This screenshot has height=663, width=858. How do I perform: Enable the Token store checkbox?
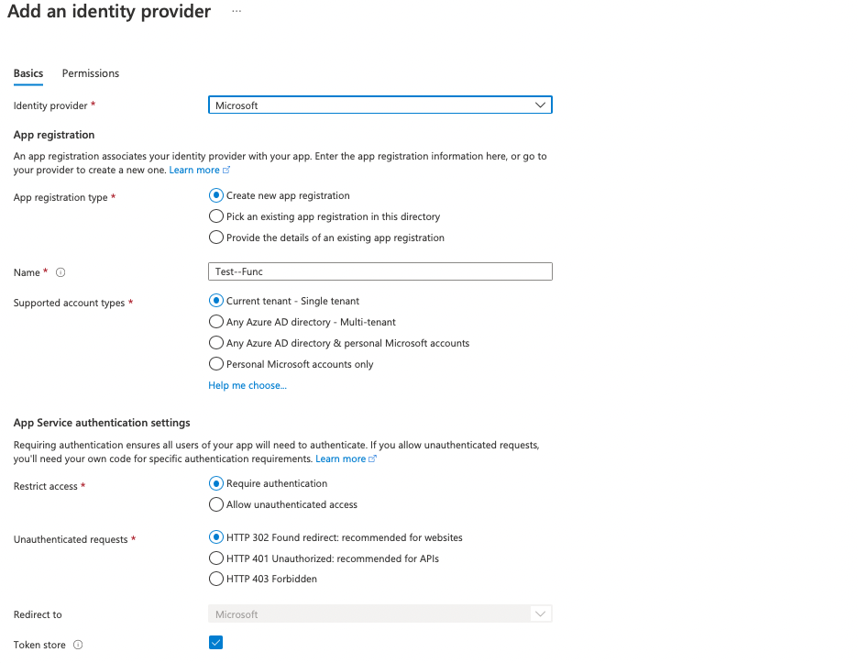click(215, 642)
